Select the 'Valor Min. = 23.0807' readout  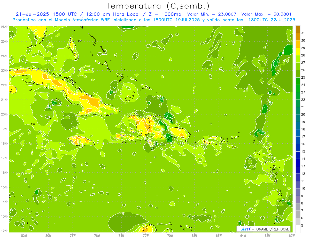tap(212, 14)
